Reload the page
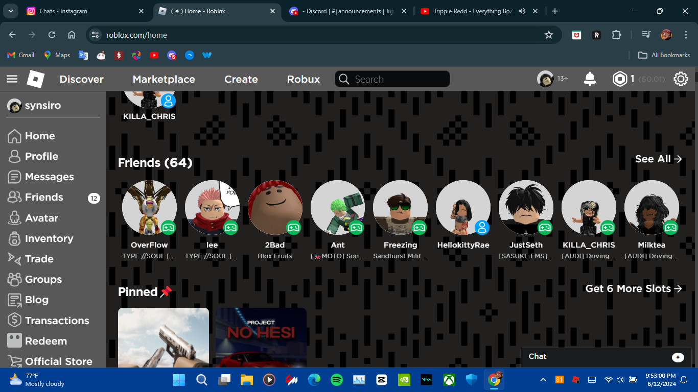698x392 pixels. click(x=52, y=35)
